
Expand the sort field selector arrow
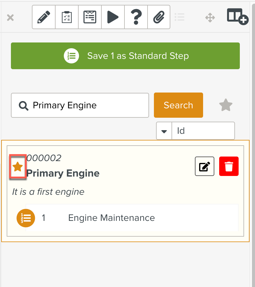(x=164, y=131)
